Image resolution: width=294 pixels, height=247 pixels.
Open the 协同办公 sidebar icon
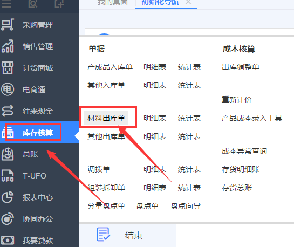tap(8, 219)
